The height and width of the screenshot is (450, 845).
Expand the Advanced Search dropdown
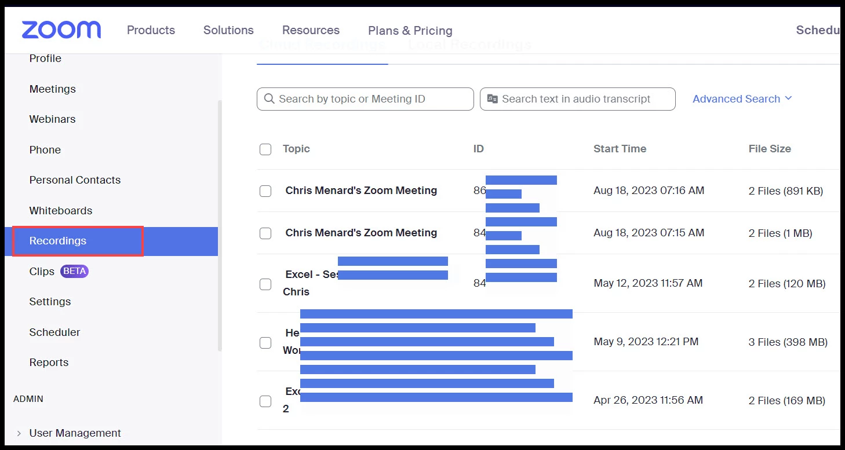742,99
